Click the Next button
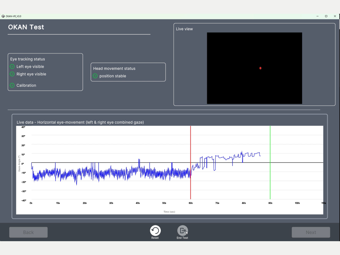The image size is (340, 255). [311, 232]
